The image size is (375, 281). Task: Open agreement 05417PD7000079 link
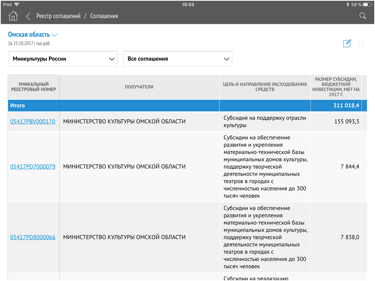(x=33, y=167)
